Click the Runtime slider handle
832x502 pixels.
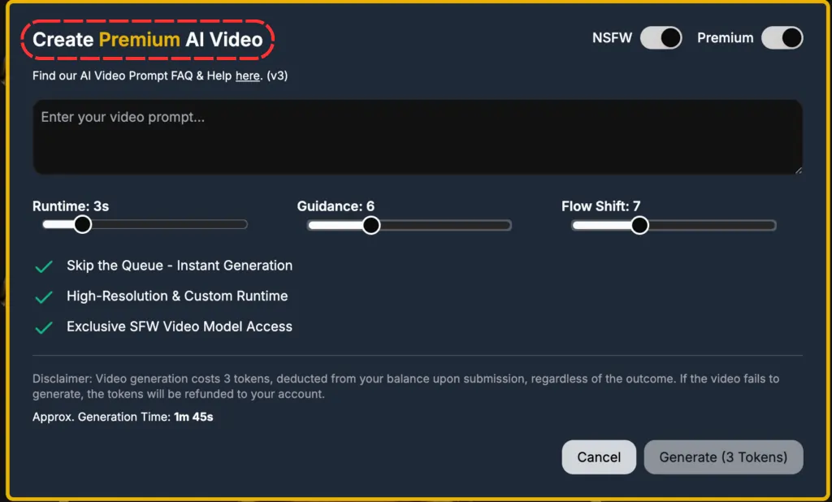(82, 224)
